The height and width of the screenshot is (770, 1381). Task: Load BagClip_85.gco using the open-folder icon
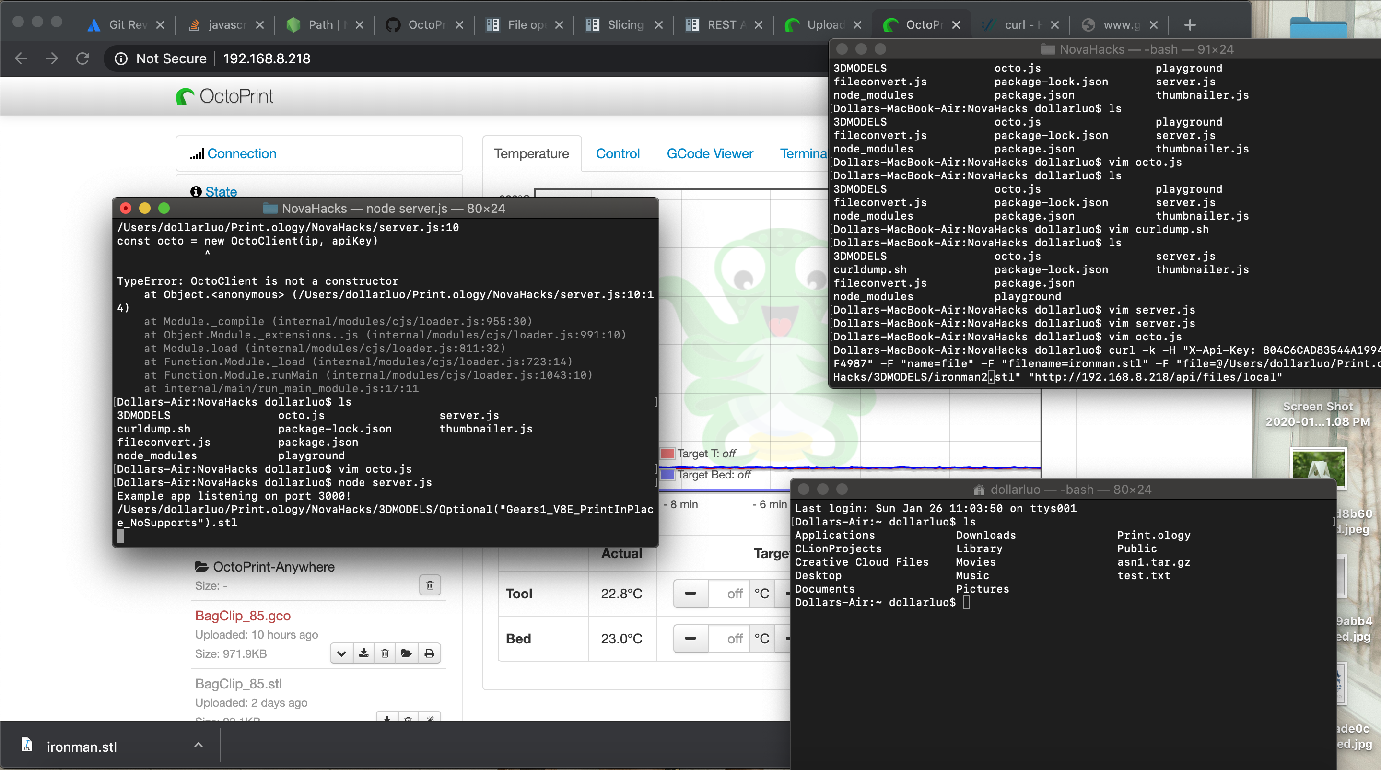406,653
